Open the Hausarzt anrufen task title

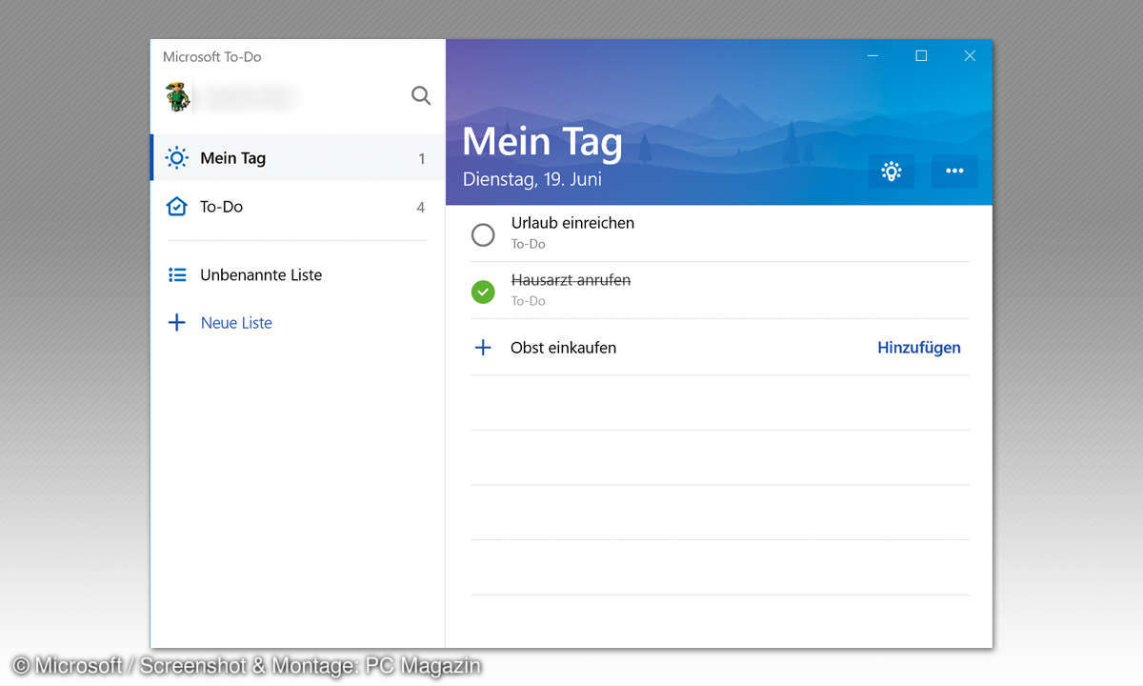pyautogui.click(x=571, y=280)
